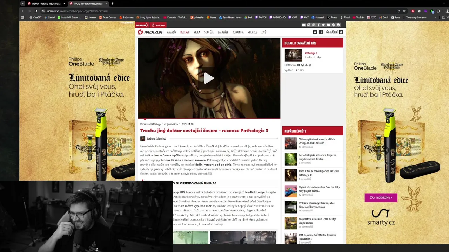Open the Videa menu item
449x252 pixels.
(x=197, y=32)
